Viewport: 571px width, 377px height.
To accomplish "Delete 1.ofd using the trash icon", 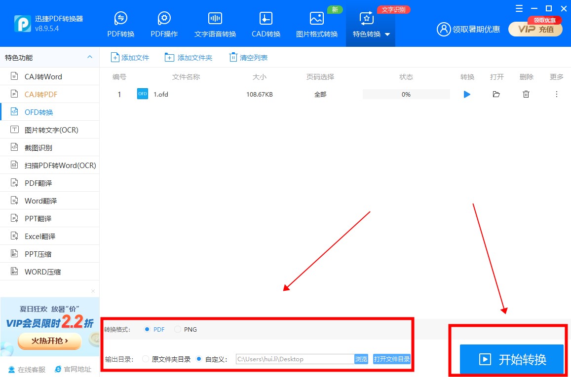I will (526, 94).
